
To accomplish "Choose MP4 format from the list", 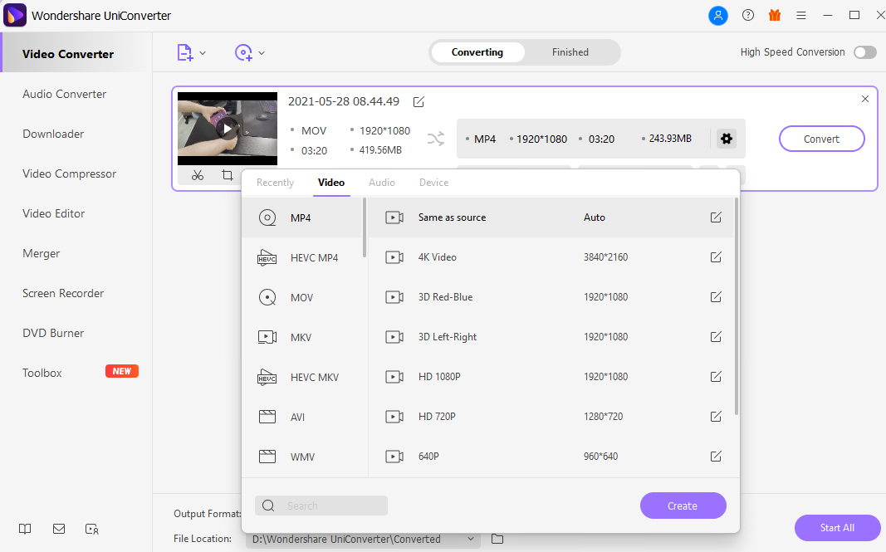I will (x=301, y=217).
